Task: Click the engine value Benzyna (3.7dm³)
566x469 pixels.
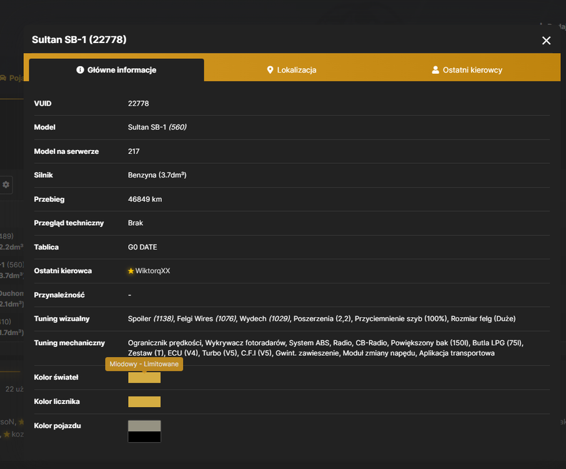Action: pos(157,175)
